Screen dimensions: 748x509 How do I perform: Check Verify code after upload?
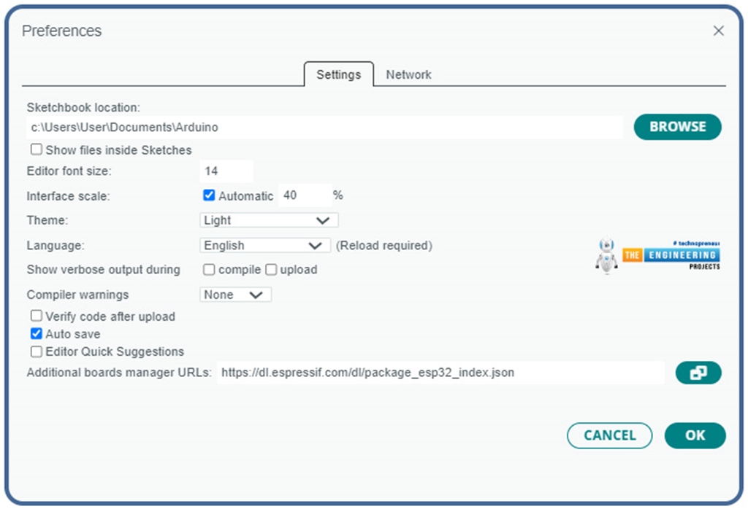tap(37, 316)
